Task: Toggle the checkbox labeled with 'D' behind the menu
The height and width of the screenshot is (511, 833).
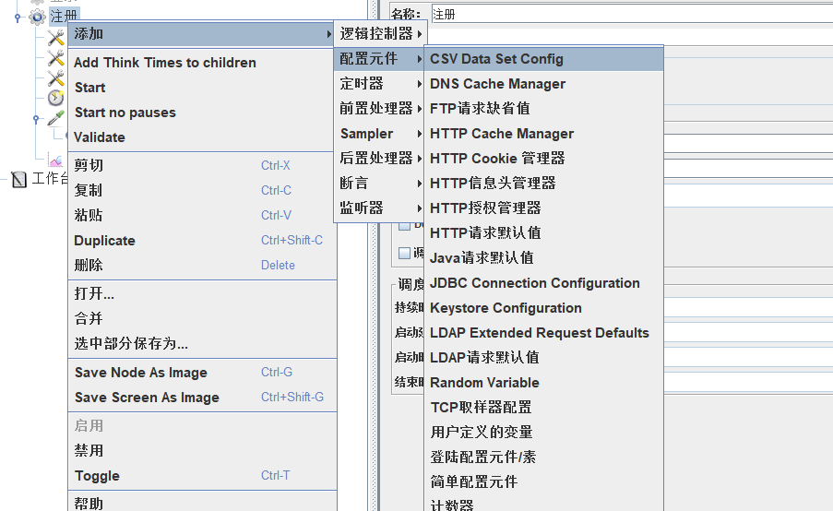Action: (x=404, y=225)
